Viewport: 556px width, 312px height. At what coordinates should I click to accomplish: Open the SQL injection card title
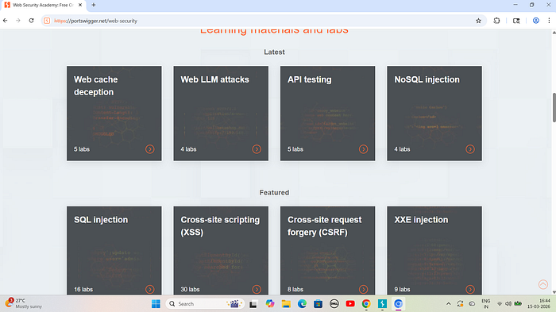tap(101, 220)
